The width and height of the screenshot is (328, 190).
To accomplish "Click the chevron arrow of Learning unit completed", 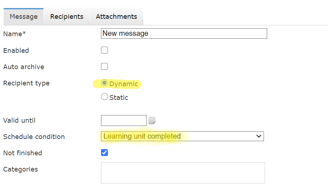I will 259,136.
